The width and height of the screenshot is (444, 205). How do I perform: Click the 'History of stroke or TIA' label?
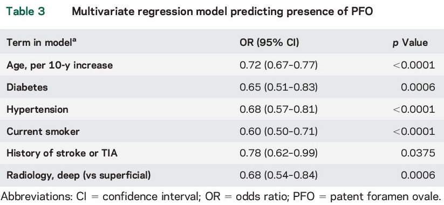pos(62,153)
